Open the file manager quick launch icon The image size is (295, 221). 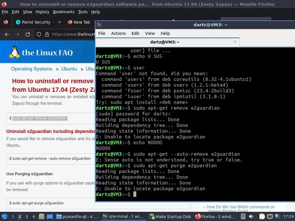tap(41, 216)
